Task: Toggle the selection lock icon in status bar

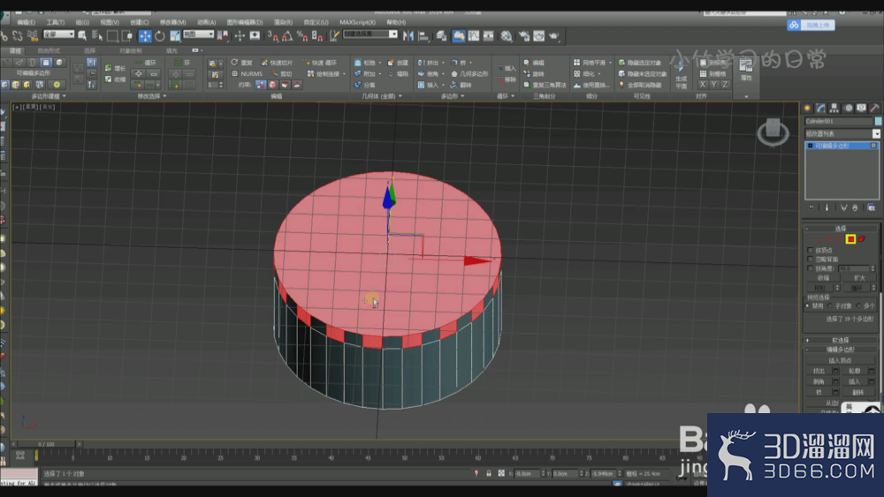Action: point(489,473)
